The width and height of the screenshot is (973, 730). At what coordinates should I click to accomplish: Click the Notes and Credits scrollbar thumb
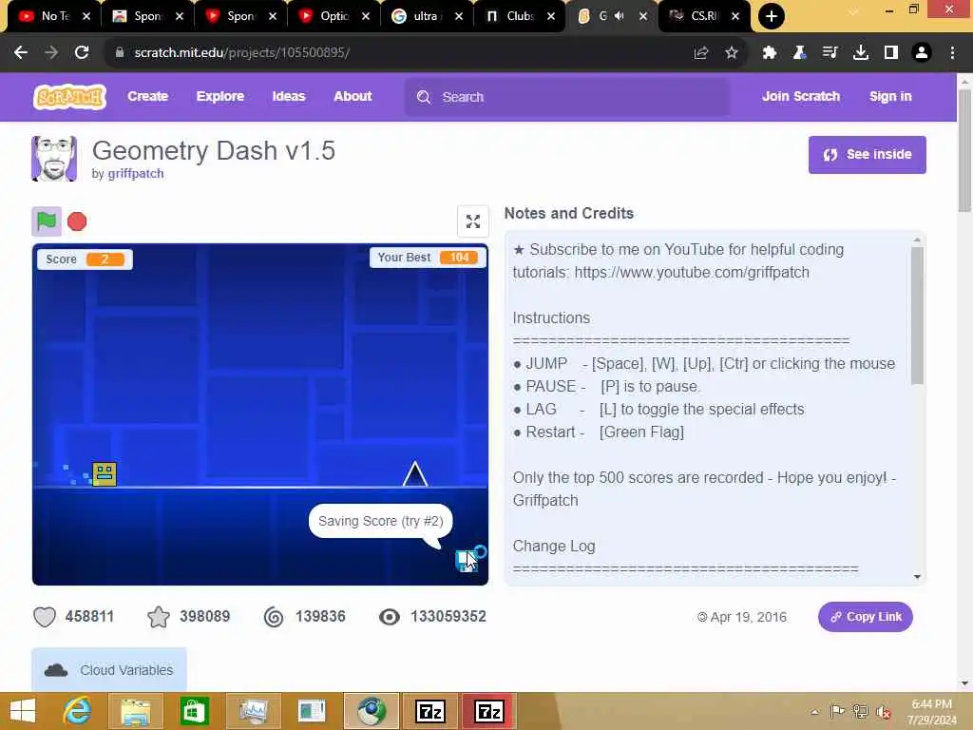[x=917, y=316]
